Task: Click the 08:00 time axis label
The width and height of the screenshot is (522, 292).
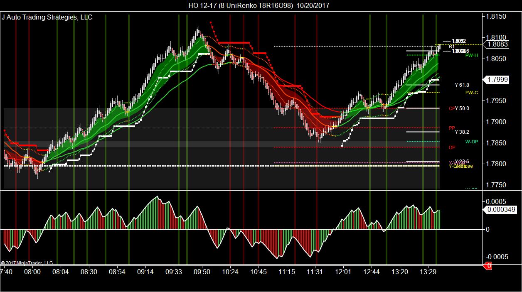Action: [32, 272]
